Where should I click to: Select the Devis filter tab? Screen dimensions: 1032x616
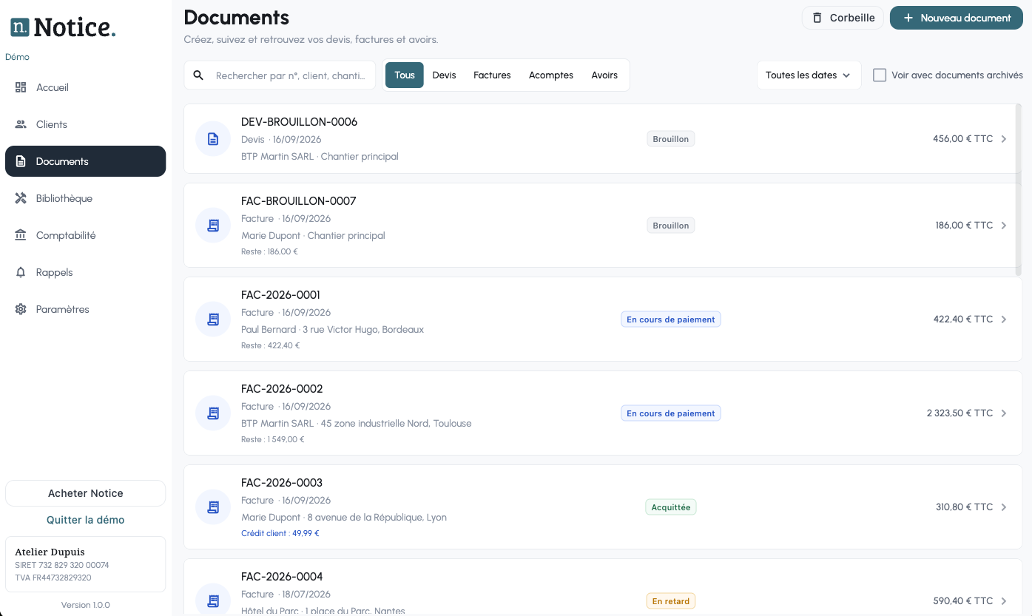444,75
